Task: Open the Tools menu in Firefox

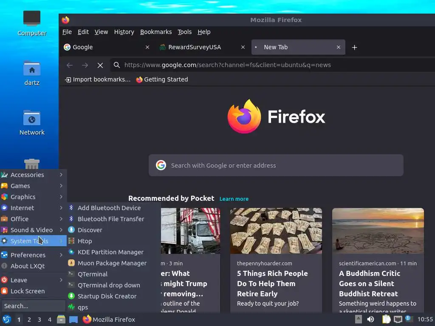Action: 184,32
